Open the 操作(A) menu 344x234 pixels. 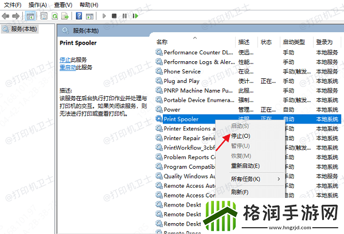[x=37, y=5]
